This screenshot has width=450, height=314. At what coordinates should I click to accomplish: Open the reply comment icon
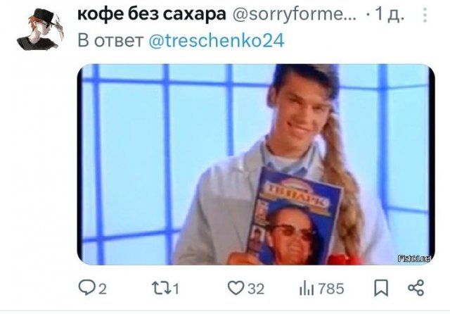pyautogui.click(x=86, y=288)
